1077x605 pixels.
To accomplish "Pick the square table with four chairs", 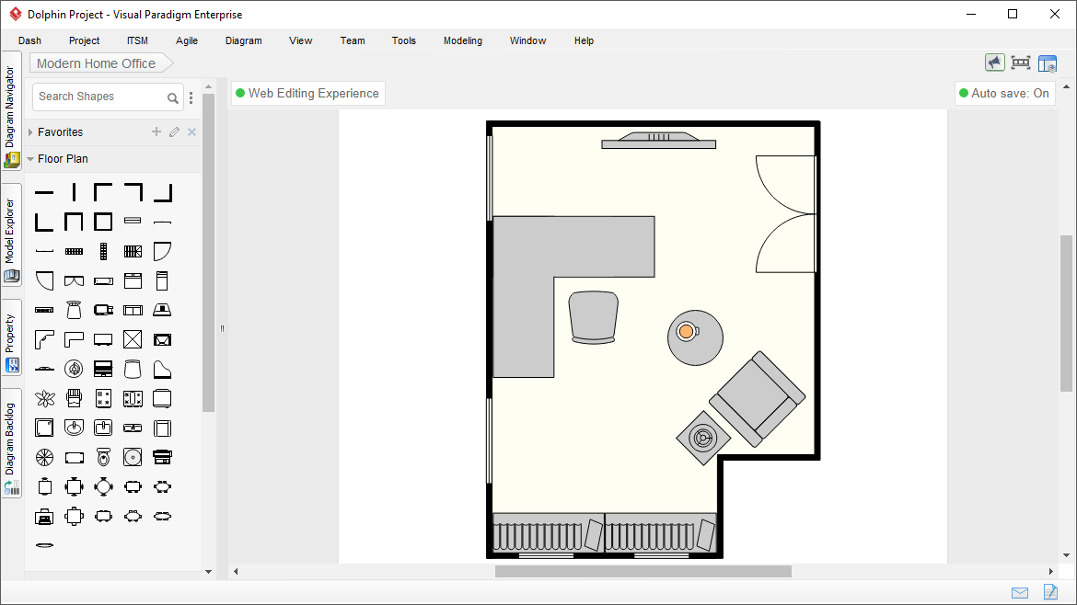I will pyautogui.click(x=74, y=487).
